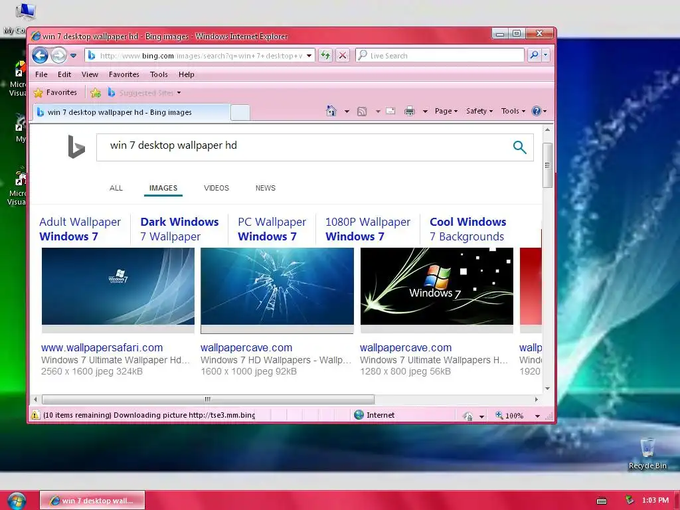Image resolution: width=680 pixels, height=510 pixels.
Task: Switch to the NEWS tab
Action: (x=266, y=188)
